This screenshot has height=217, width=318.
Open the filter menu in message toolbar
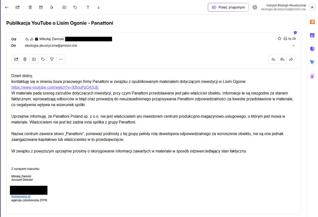click(x=52, y=59)
